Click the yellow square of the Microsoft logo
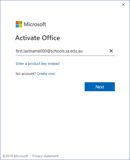Screen dimensions: 130x160 pos(20,26)
